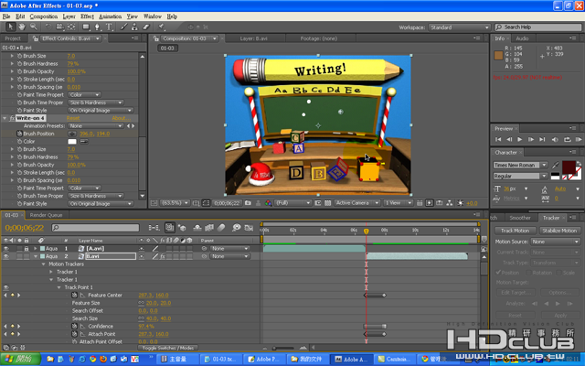Select the Pen tool
585x366 pixels.
click(x=98, y=27)
